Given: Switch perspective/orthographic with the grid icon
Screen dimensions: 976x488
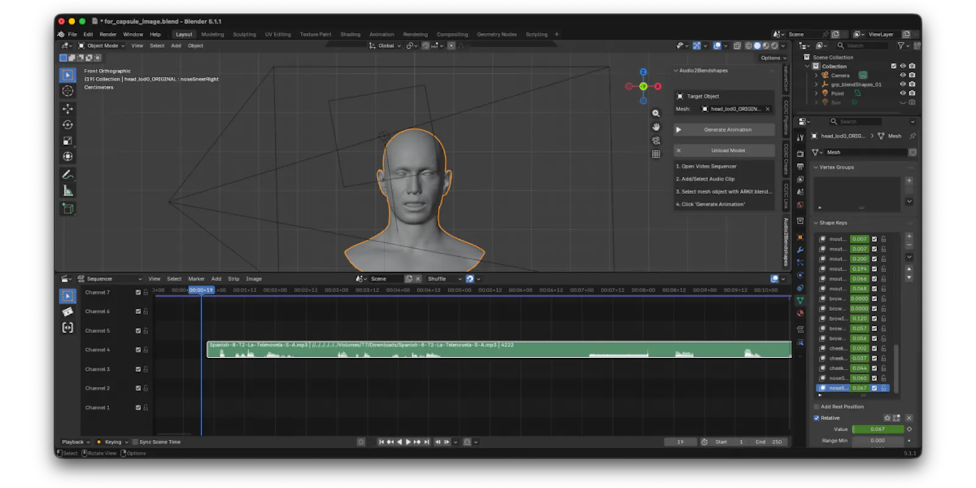Looking at the screenshot, I should (656, 154).
